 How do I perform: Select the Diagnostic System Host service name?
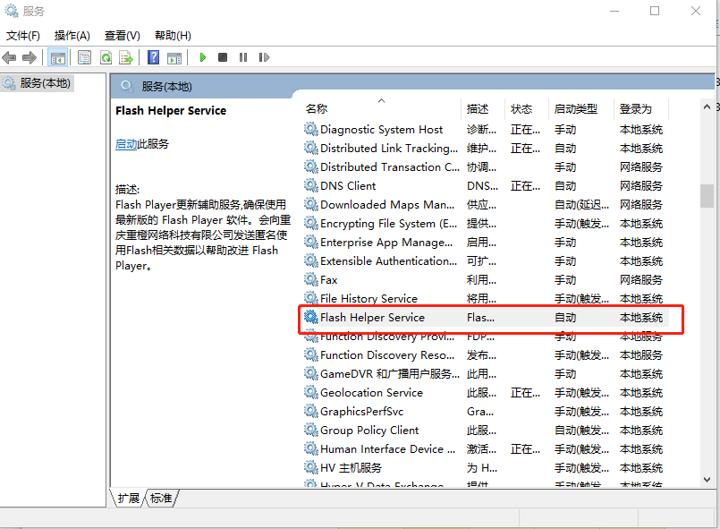pos(382,130)
